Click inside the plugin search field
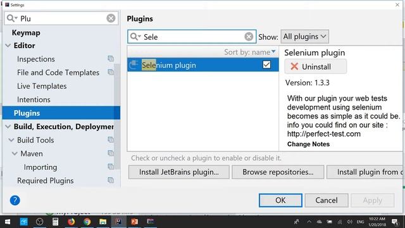The height and width of the screenshot is (228, 405). [192, 37]
